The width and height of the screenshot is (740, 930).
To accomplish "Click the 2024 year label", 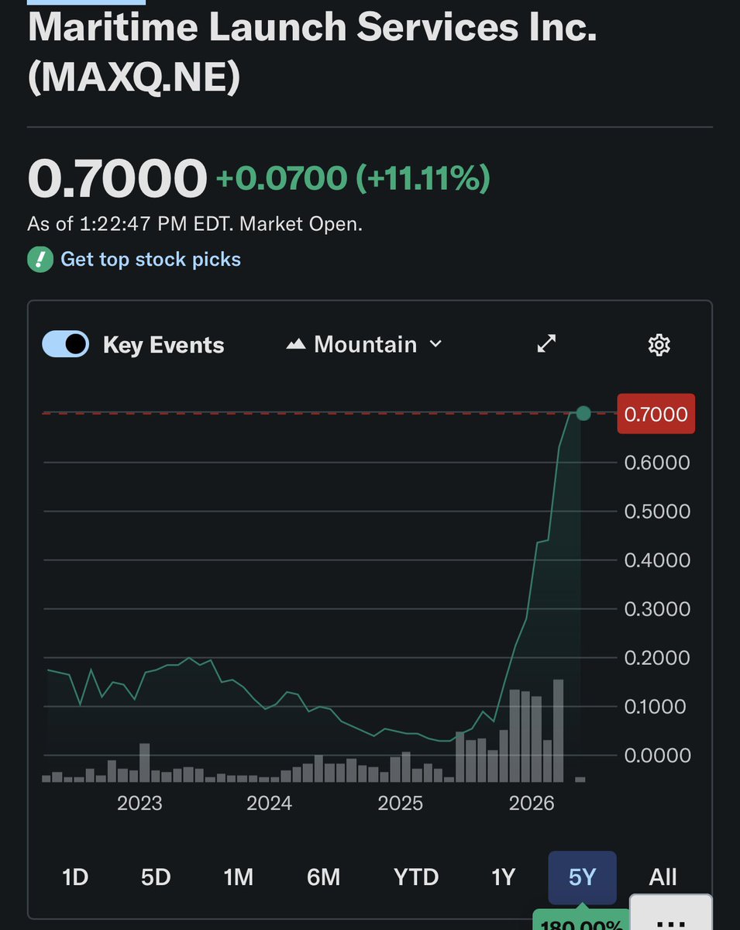I will [270, 803].
